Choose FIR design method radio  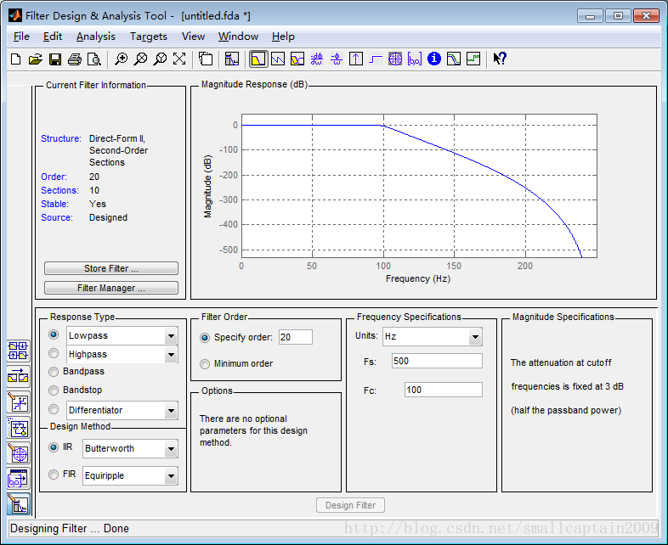click(54, 475)
